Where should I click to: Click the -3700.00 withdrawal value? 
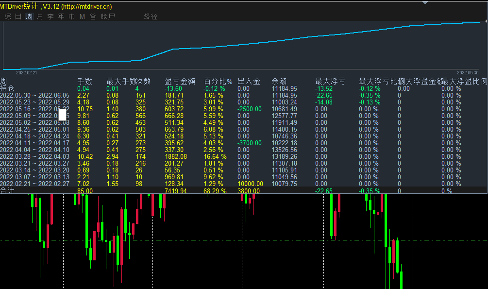250,143
